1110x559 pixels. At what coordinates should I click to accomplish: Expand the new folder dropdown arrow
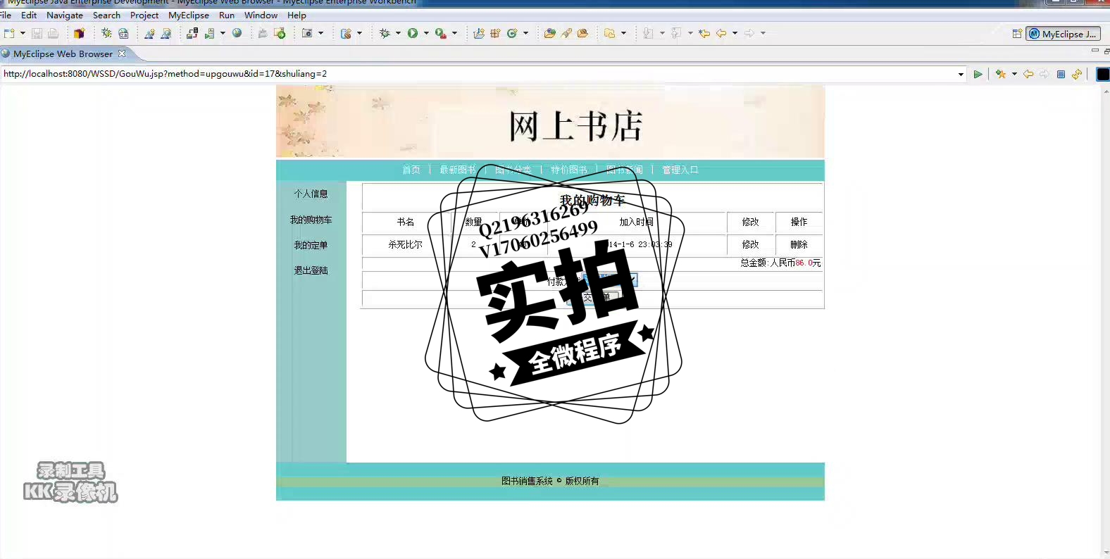pos(623,33)
